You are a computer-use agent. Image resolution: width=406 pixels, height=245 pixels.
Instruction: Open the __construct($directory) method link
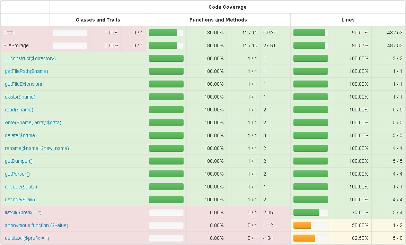[30, 58]
